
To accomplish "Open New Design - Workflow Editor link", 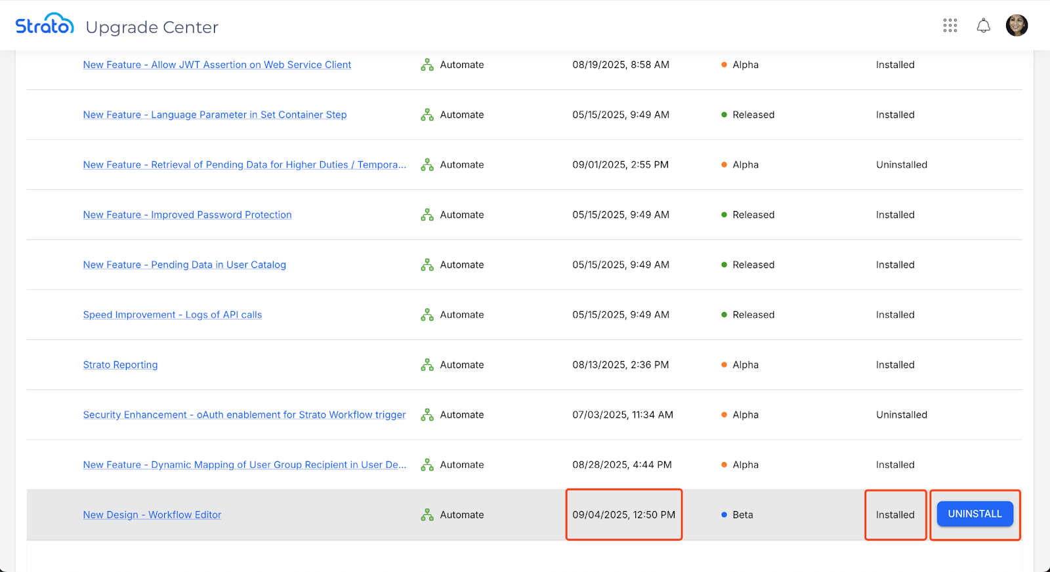I will click(152, 515).
